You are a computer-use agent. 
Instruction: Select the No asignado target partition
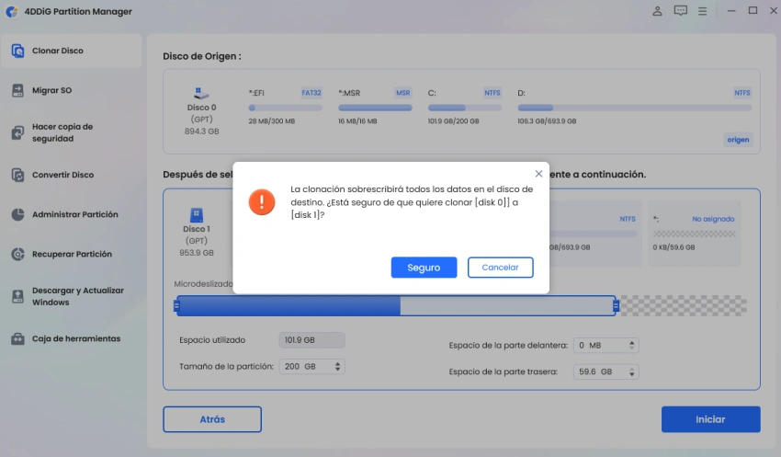coord(694,234)
